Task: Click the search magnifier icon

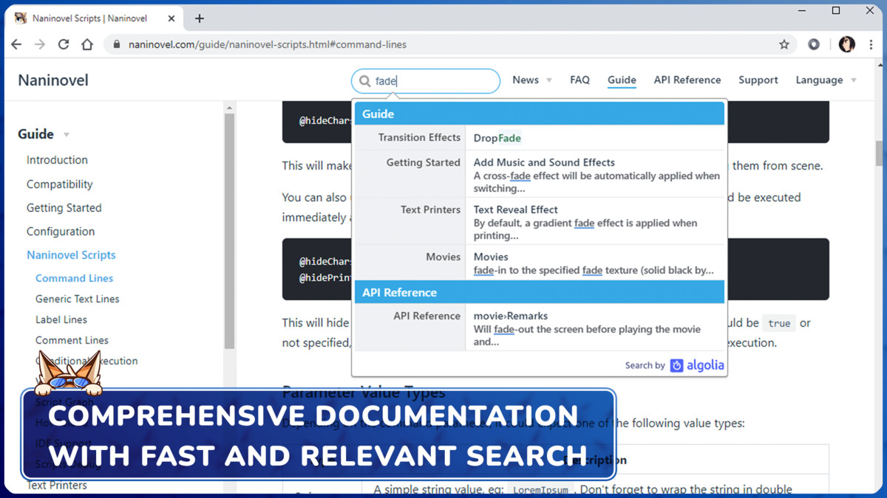Action: point(365,81)
